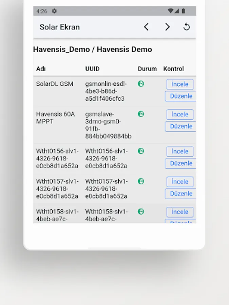Select the SolarDL GSM name cell
229x305 pixels.
click(55, 84)
